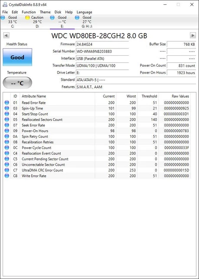Click the worst value 253
Viewport: 199px width, 279px height.
(133, 170)
